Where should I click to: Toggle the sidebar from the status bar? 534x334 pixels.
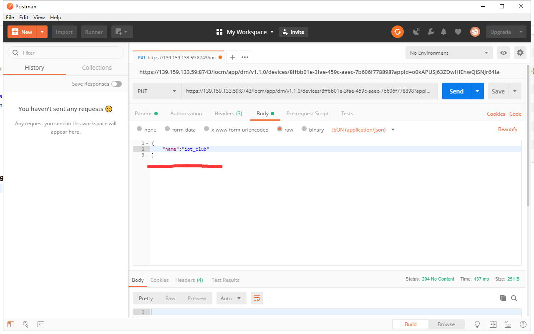11,324
